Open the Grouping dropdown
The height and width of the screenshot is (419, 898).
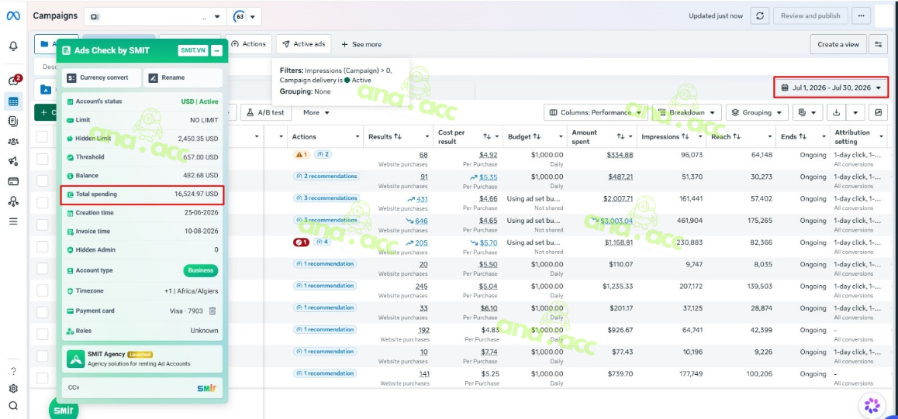(x=757, y=112)
